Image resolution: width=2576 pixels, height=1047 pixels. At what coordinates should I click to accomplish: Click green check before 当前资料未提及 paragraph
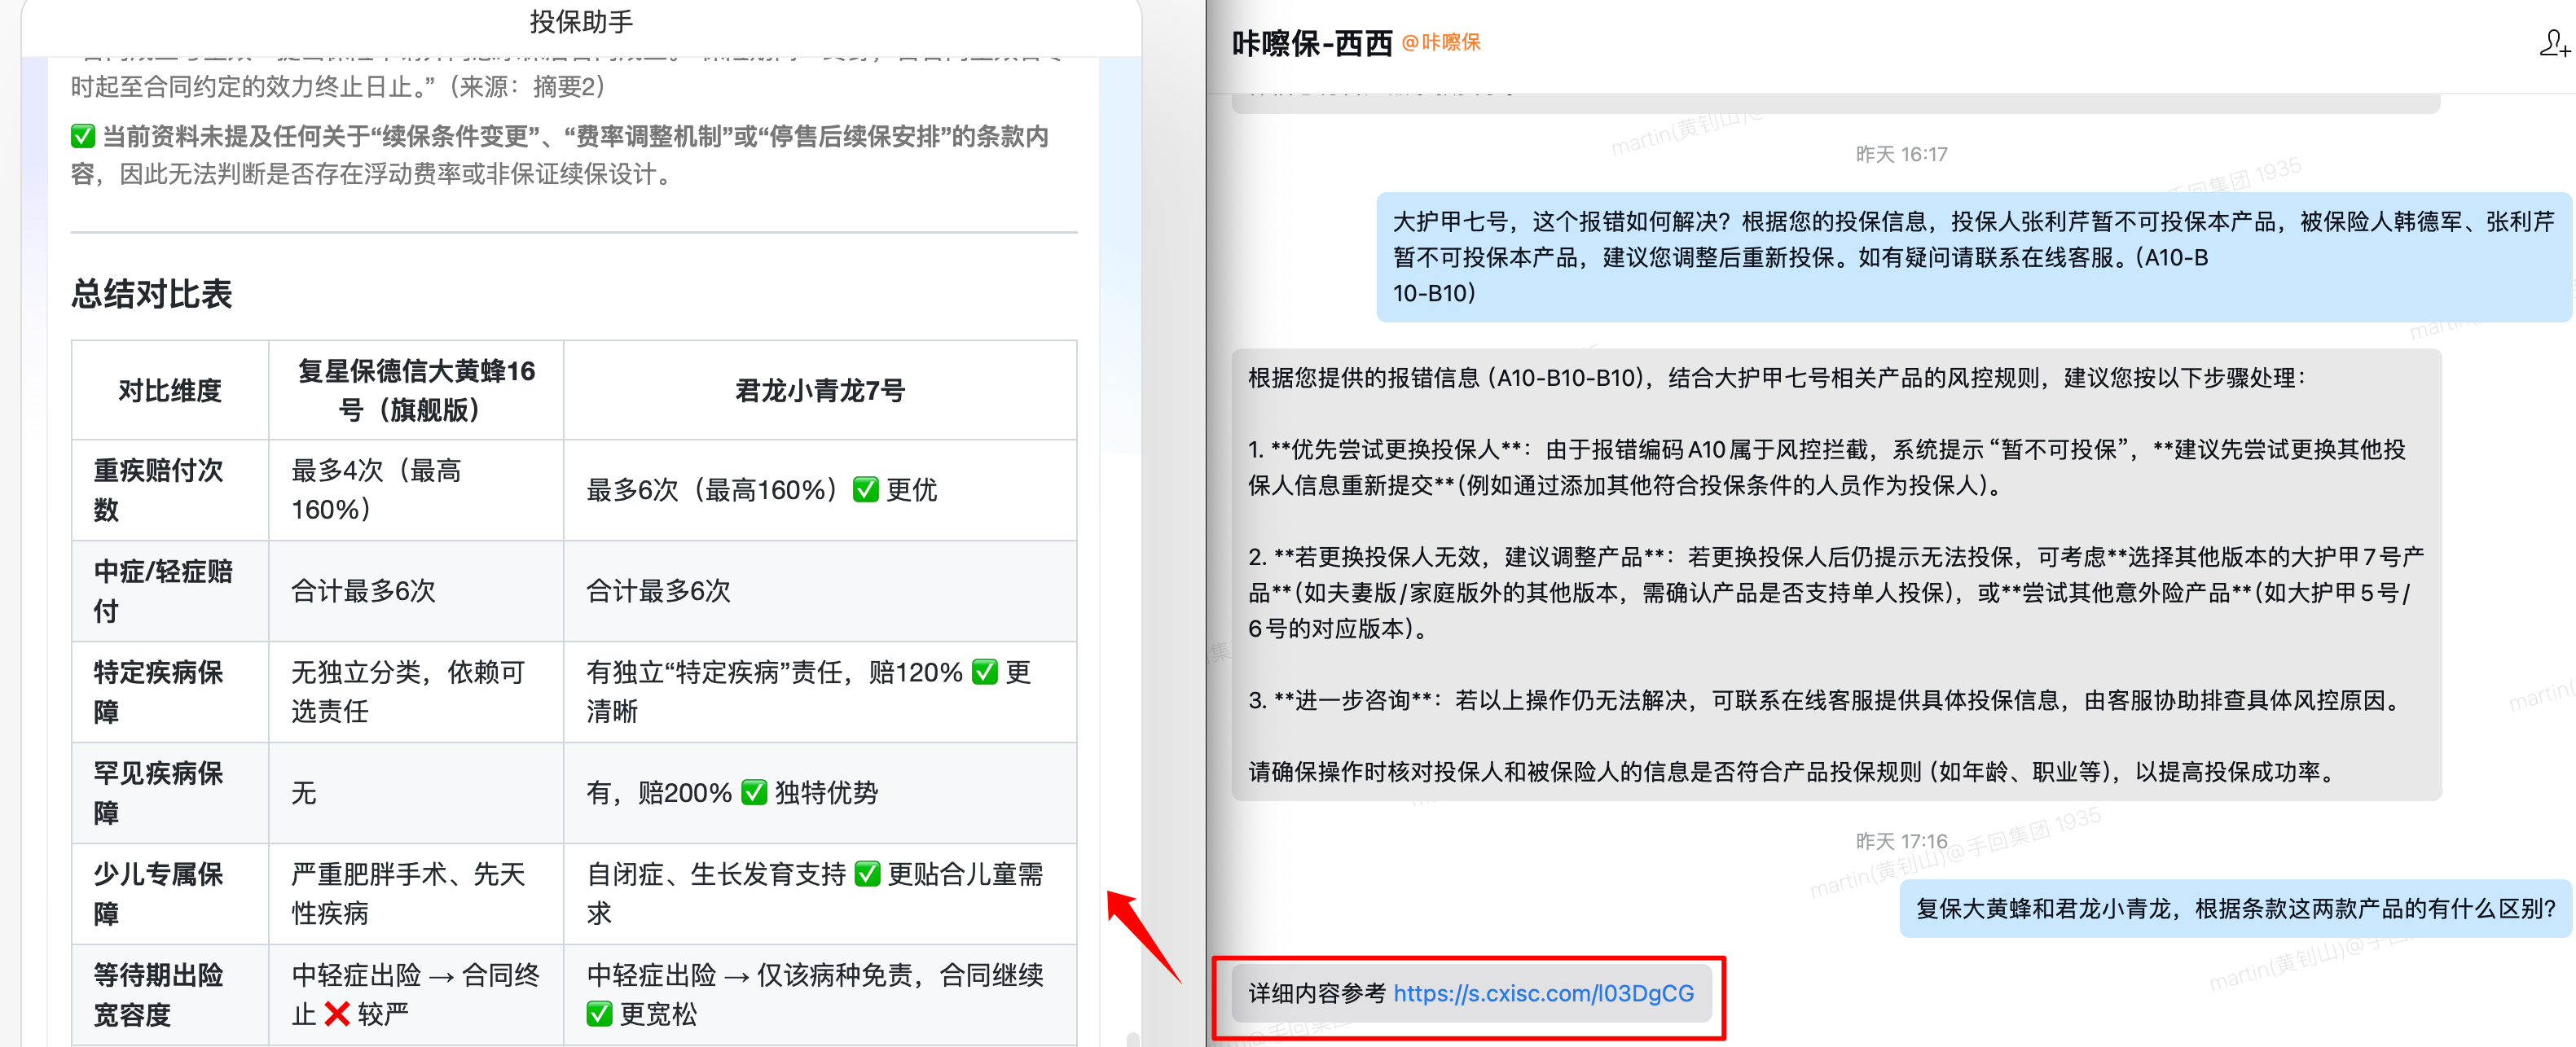(83, 136)
